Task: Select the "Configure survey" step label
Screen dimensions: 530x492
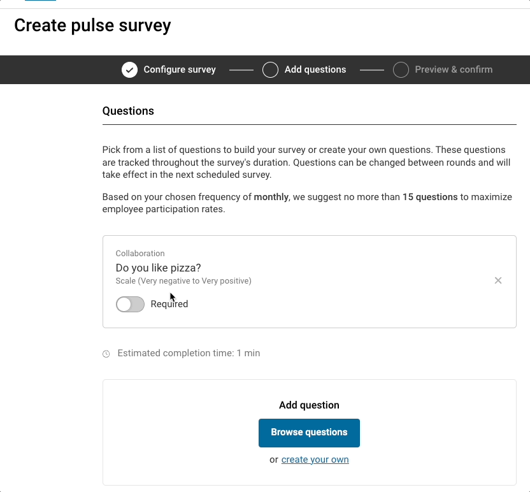Action: pos(180,69)
